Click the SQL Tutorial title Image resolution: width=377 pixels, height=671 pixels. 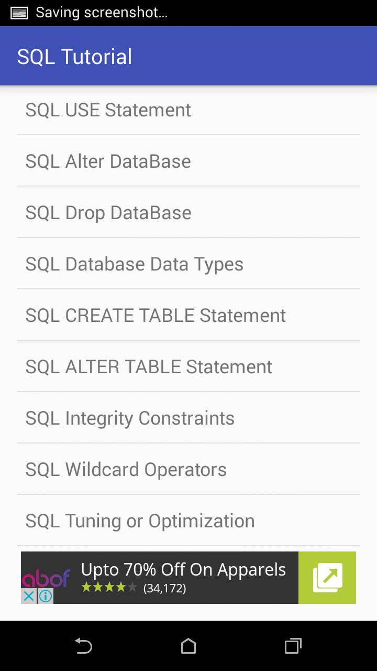coord(74,57)
